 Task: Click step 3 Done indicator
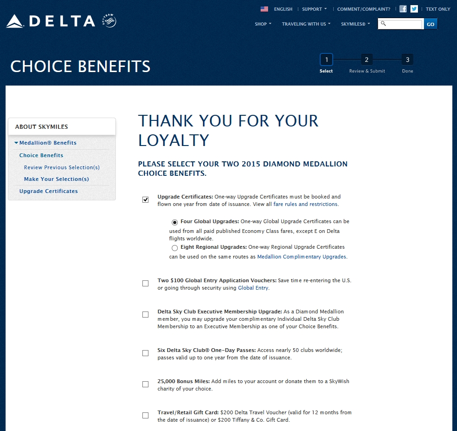click(x=408, y=60)
